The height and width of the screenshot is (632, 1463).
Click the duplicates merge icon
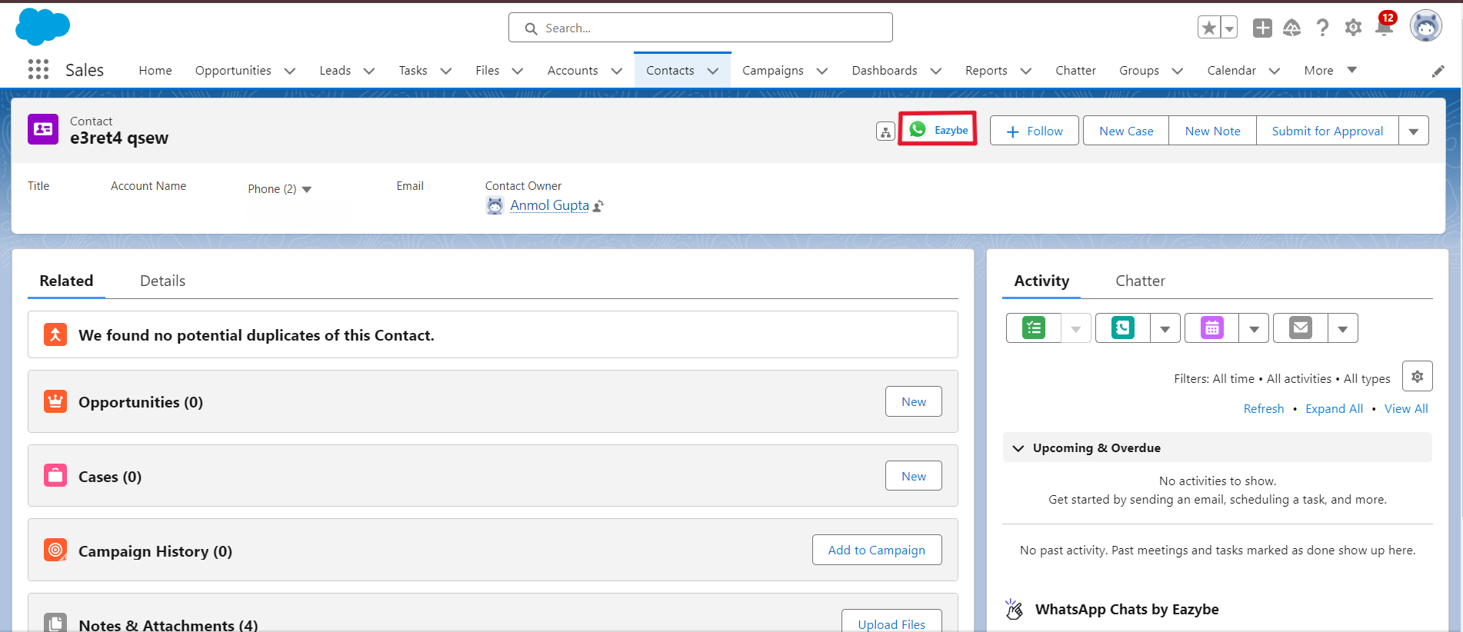click(55, 334)
